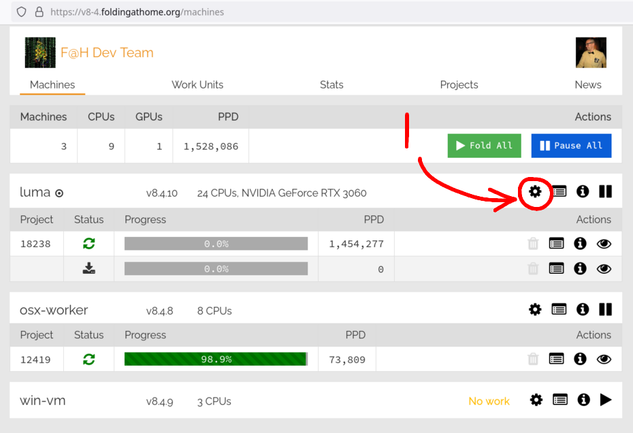The height and width of the screenshot is (433, 633).
Task: Click eye icon in luma download row
Action: (604, 269)
